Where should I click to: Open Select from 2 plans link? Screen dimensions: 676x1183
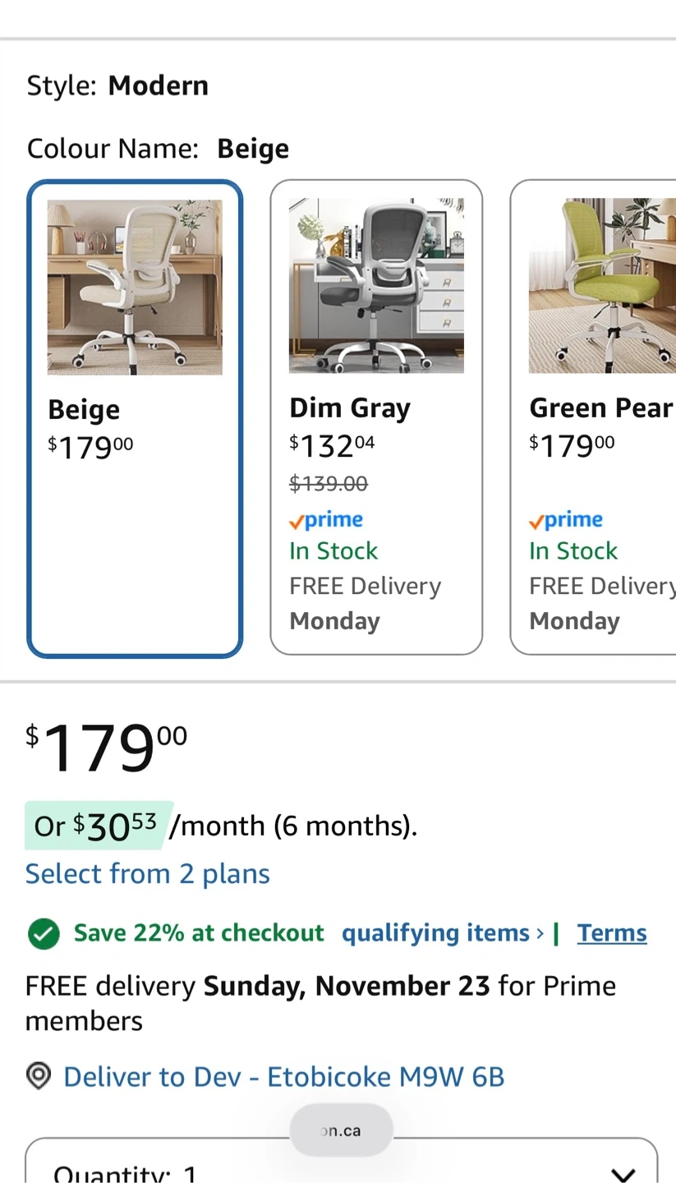(x=148, y=874)
